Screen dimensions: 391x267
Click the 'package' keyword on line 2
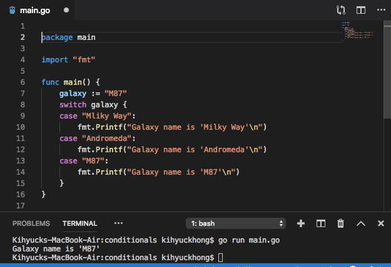point(57,37)
